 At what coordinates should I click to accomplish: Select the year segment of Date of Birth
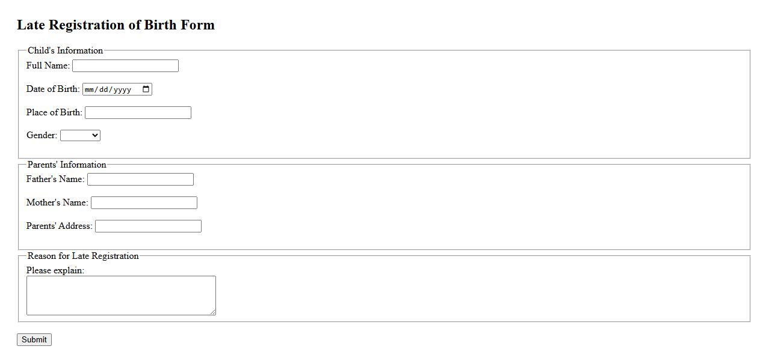(122, 89)
